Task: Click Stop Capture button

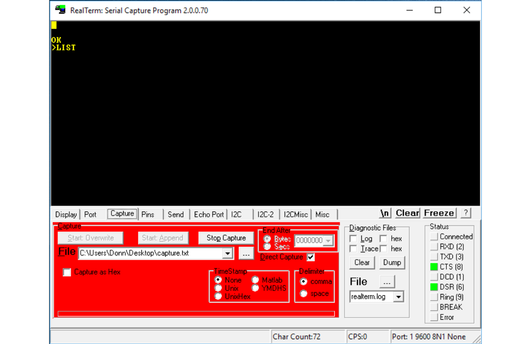Action: pyautogui.click(x=226, y=238)
